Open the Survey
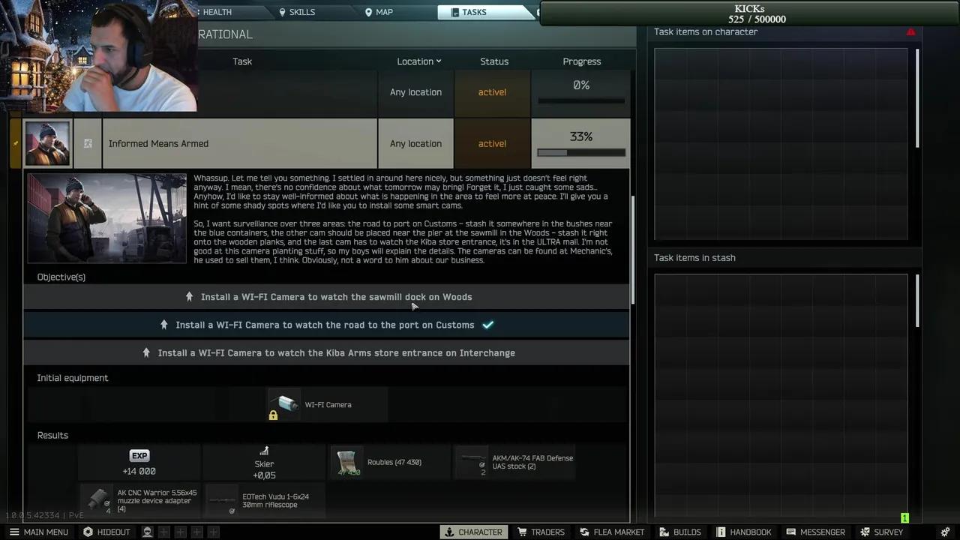 click(882, 532)
